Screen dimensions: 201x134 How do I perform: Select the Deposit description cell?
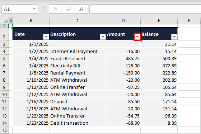[x=78, y=101]
